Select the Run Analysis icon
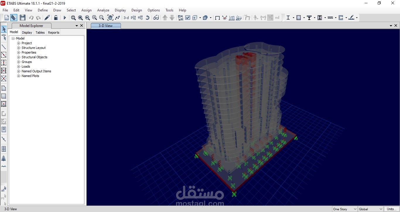This screenshot has width=400, height=212. click(65, 18)
